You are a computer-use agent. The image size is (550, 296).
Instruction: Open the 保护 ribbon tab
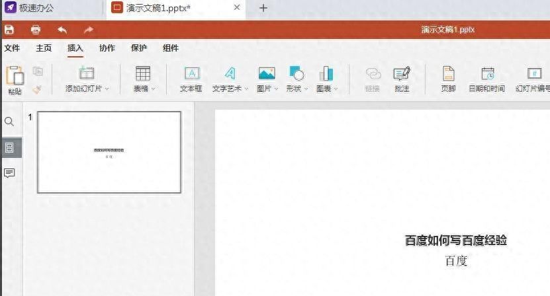(139, 48)
